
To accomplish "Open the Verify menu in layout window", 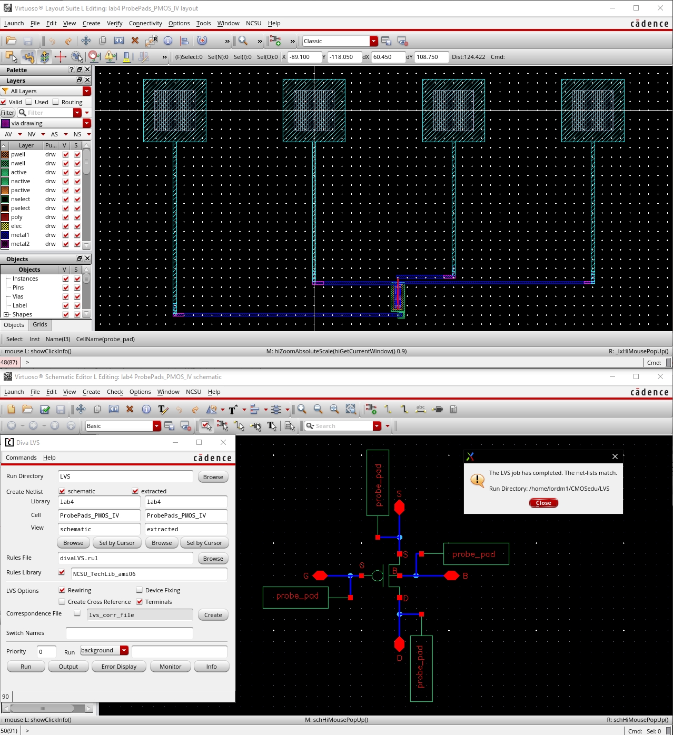I will (x=114, y=23).
